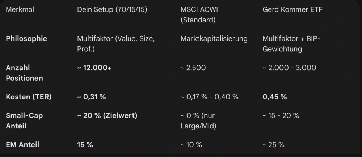Select the 'Multifaktor (Value, Size, Prof.)' cell

[x=116, y=43]
